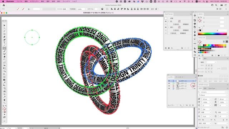Click the アピアランス panel tab

click(169, 14)
